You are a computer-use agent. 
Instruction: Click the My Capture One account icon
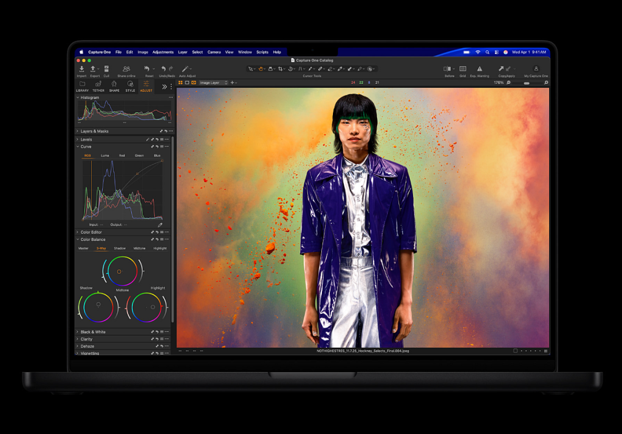536,69
